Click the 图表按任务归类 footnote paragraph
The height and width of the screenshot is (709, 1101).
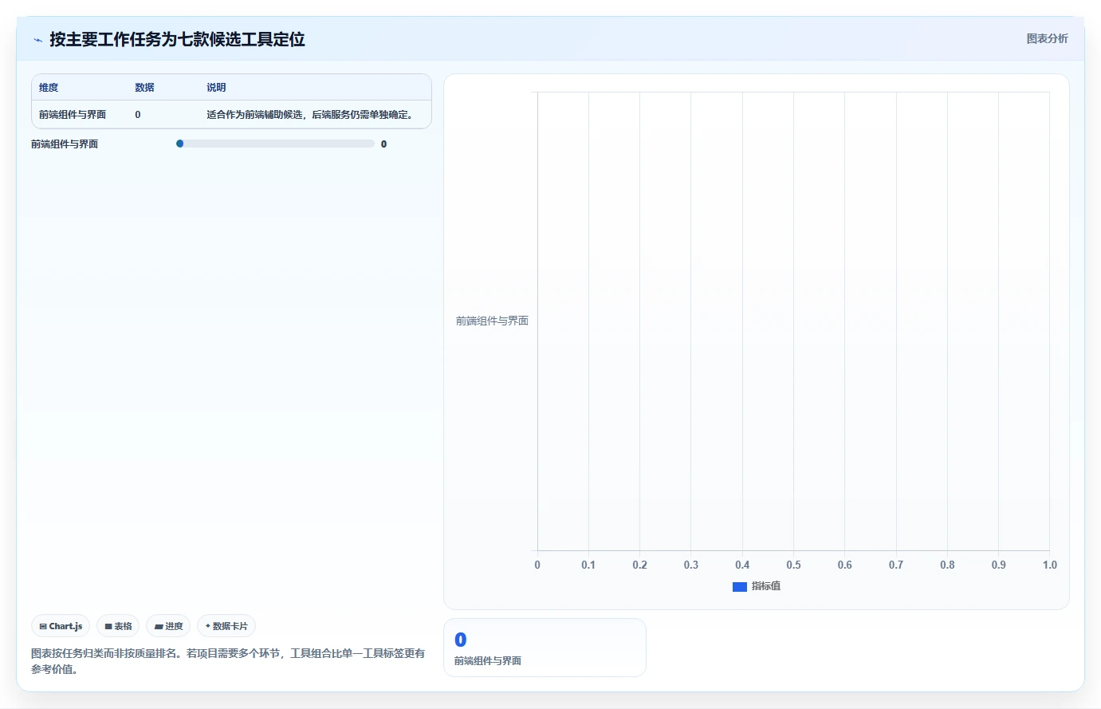point(228,661)
